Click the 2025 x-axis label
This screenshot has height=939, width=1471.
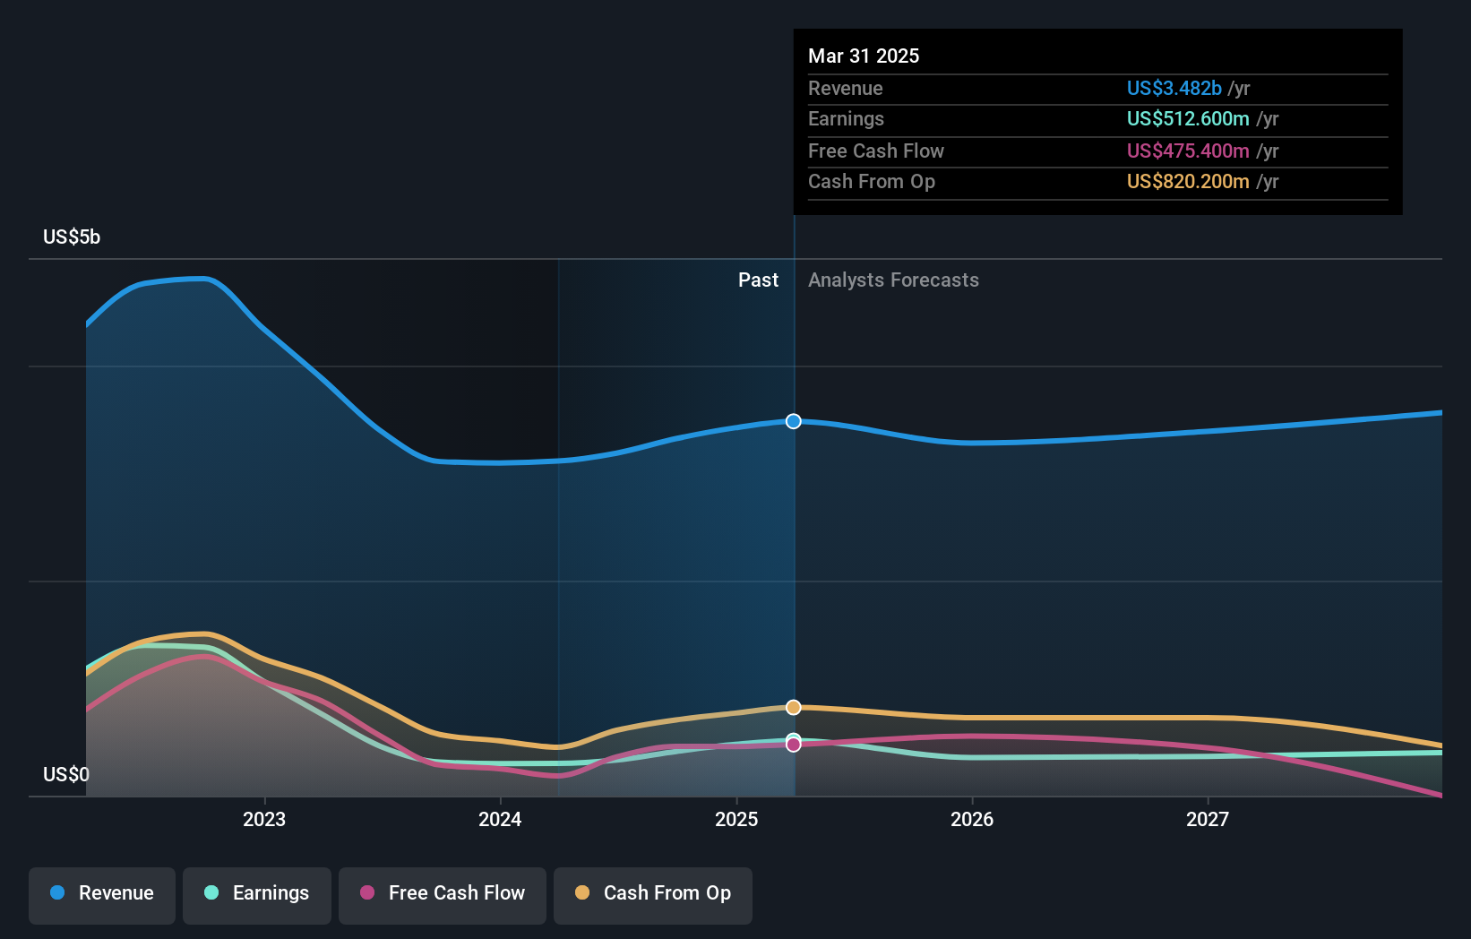coord(736,819)
